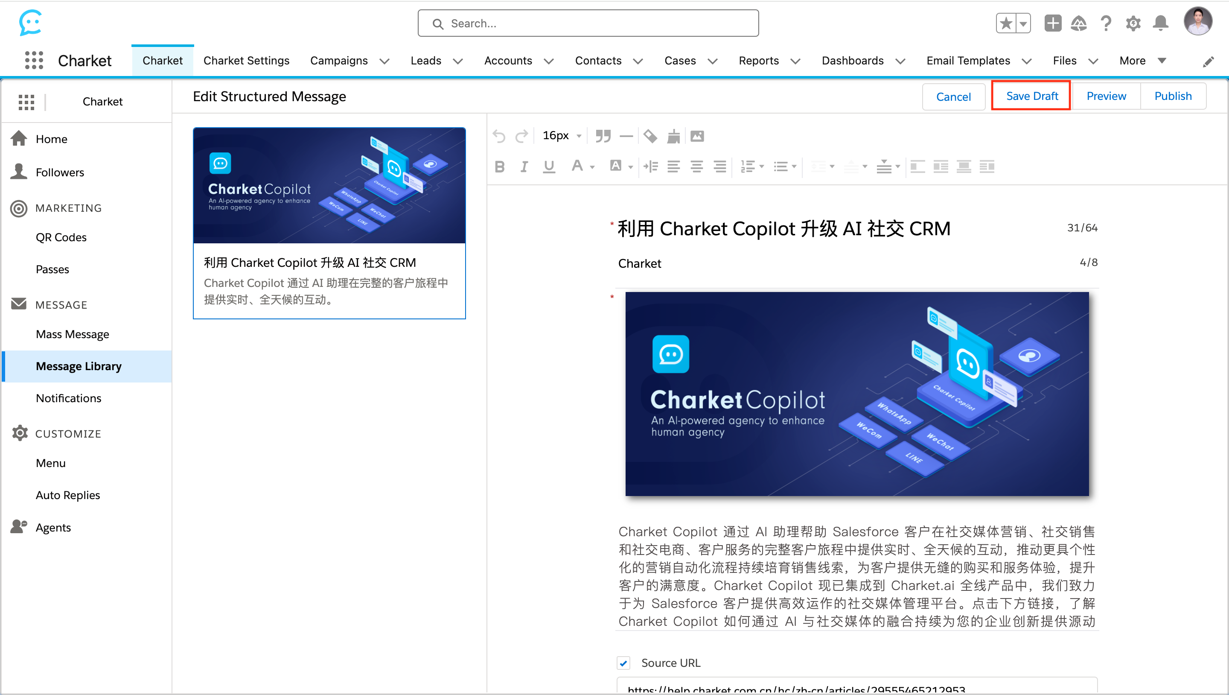Screen dimensions: 1229x695
Task: Open the Dashboards tab
Action: [x=852, y=61]
